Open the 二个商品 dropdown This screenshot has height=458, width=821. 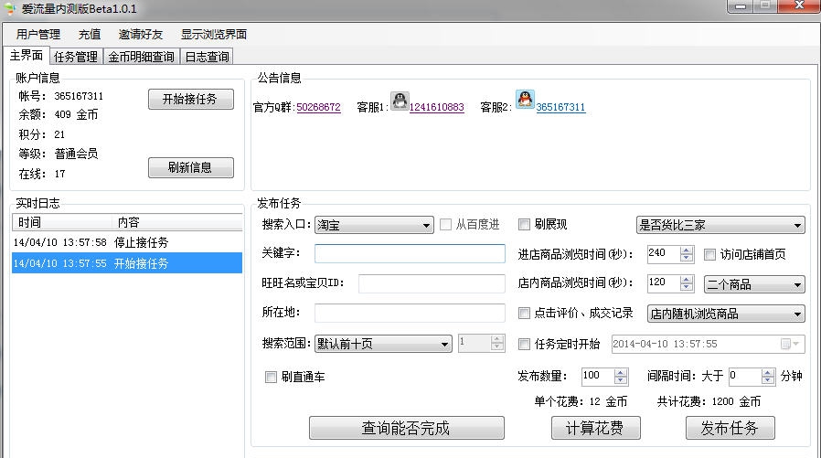tap(754, 284)
